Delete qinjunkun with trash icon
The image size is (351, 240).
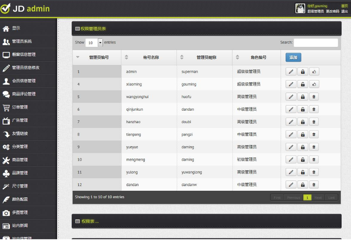click(x=313, y=109)
